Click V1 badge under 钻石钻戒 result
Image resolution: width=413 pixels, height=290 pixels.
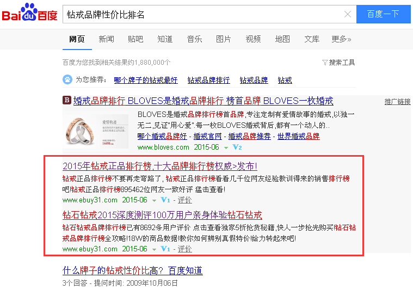tap(165, 249)
